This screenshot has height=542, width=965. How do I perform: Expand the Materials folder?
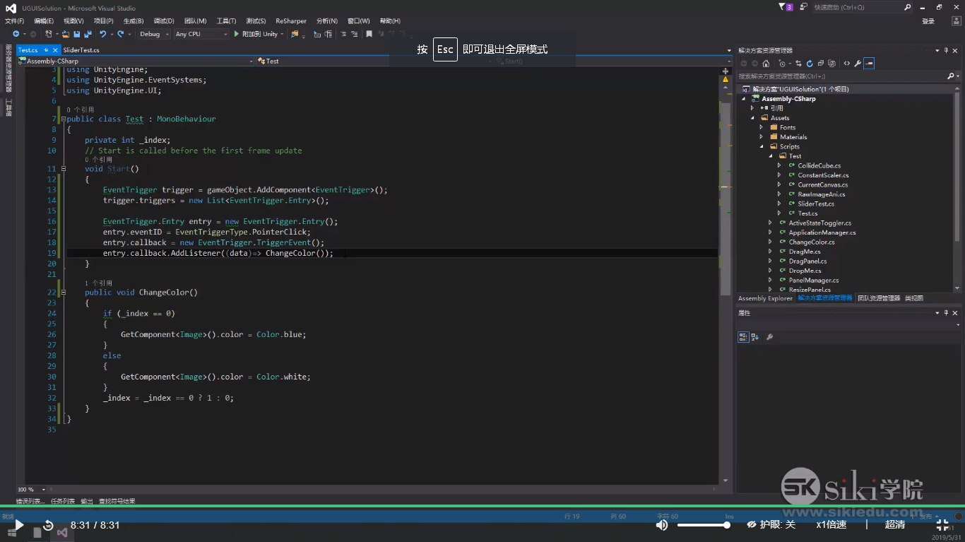click(762, 137)
